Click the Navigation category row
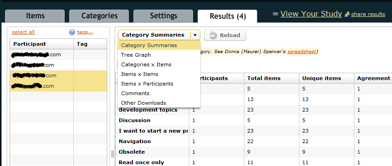392x166 pixels. pos(254,141)
